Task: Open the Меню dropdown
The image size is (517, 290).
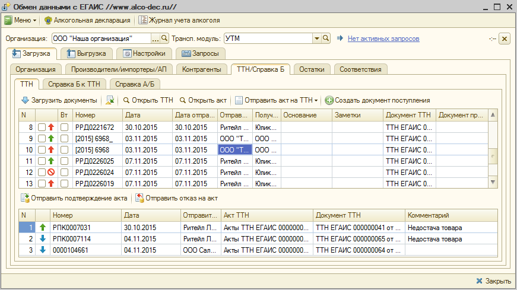Action: (20, 20)
